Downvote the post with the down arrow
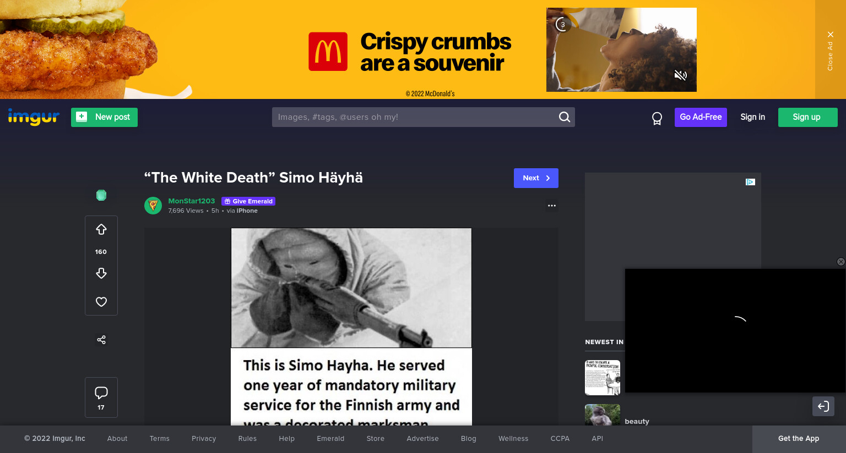 pyautogui.click(x=101, y=273)
